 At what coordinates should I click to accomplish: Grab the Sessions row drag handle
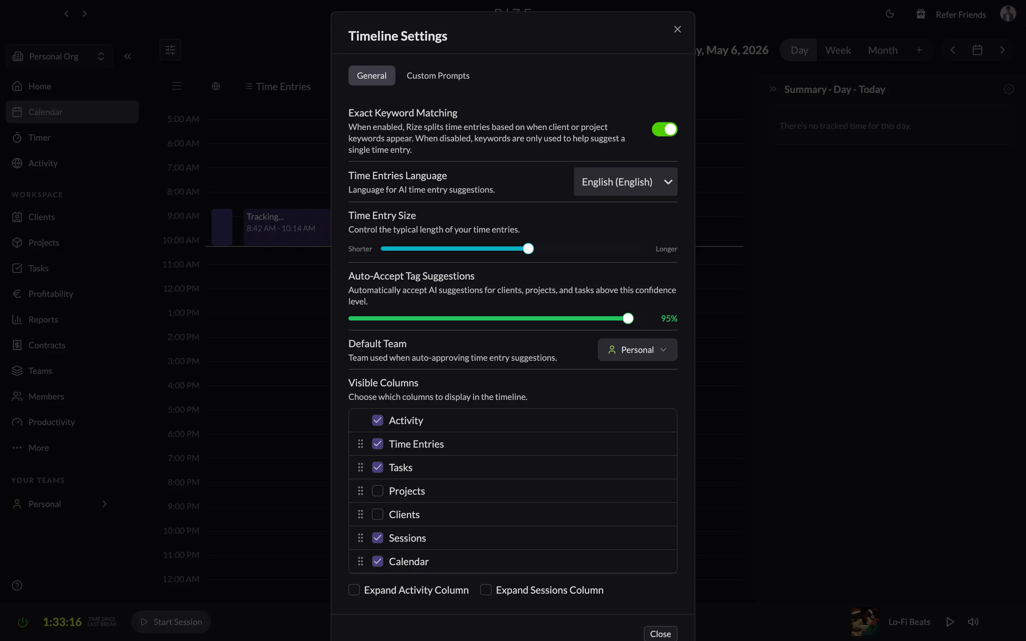(x=361, y=538)
